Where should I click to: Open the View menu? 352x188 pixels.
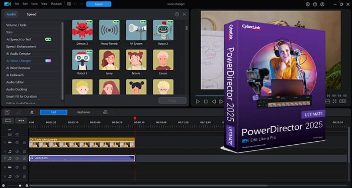click(44, 4)
